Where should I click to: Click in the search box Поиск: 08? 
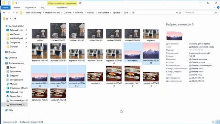(199, 13)
